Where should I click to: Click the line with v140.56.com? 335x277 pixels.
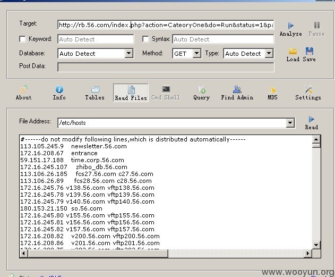(87, 202)
